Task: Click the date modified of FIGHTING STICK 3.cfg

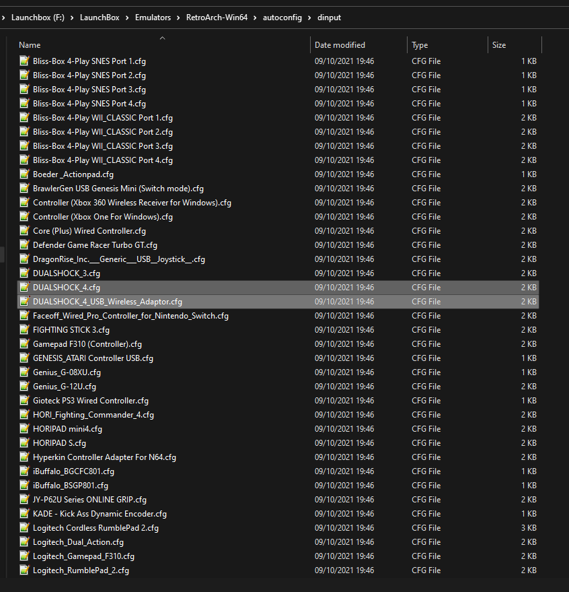Action: 344,329
